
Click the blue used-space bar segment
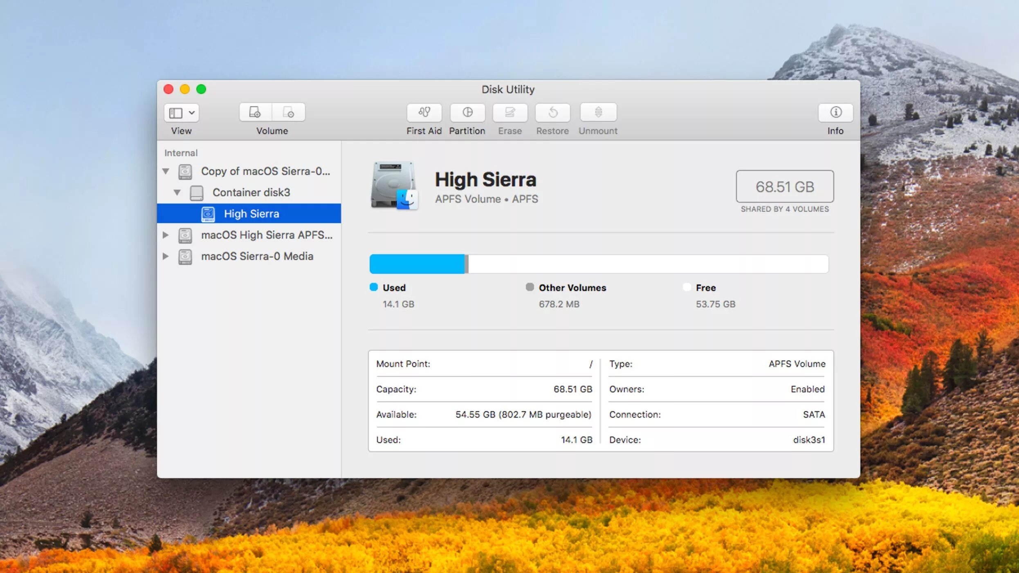coord(416,264)
